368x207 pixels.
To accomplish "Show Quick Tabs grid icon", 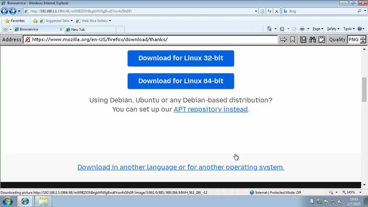I will pos(5,29).
